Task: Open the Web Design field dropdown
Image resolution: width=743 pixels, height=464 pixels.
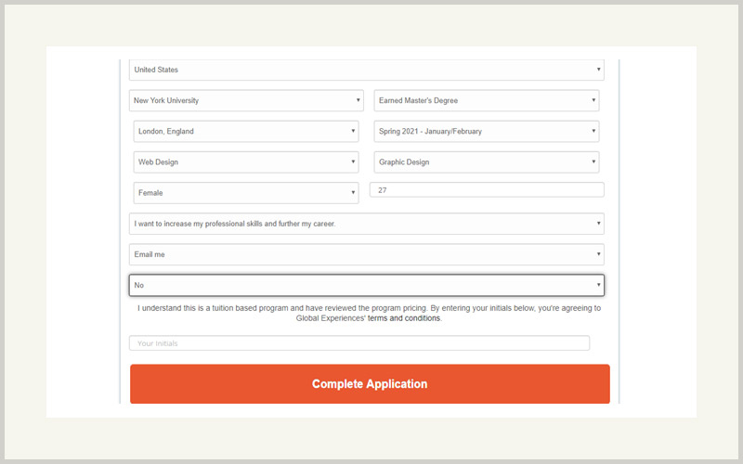Action: pyautogui.click(x=246, y=161)
